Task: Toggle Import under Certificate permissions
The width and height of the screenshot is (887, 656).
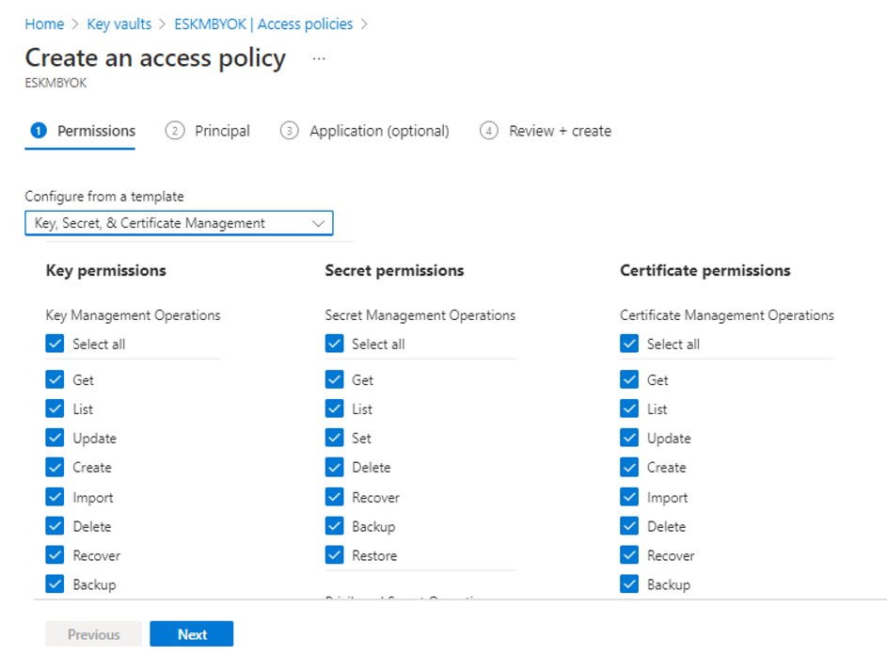Action: pyautogui.click(x=629, y=497)
